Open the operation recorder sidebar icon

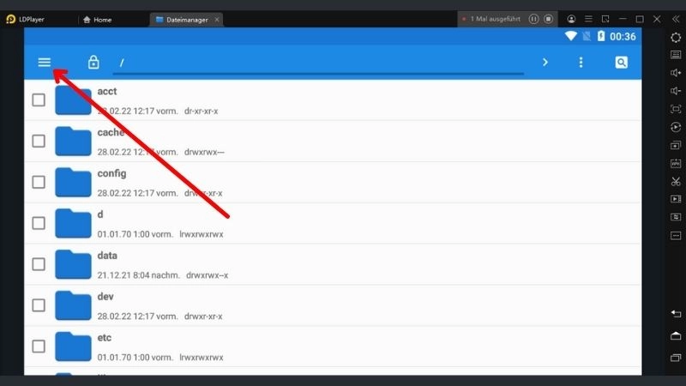(x=676, y=127)
